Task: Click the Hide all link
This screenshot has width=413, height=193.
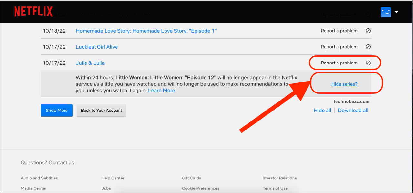Action: [322, 111]
